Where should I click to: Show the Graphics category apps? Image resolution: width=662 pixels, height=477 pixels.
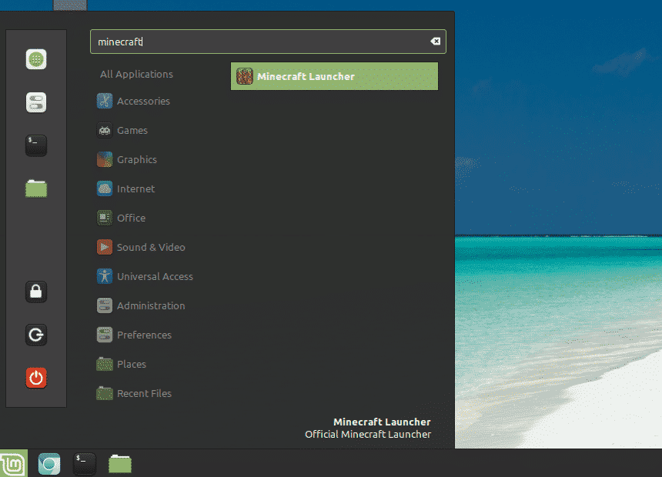(x=136, y=159)
